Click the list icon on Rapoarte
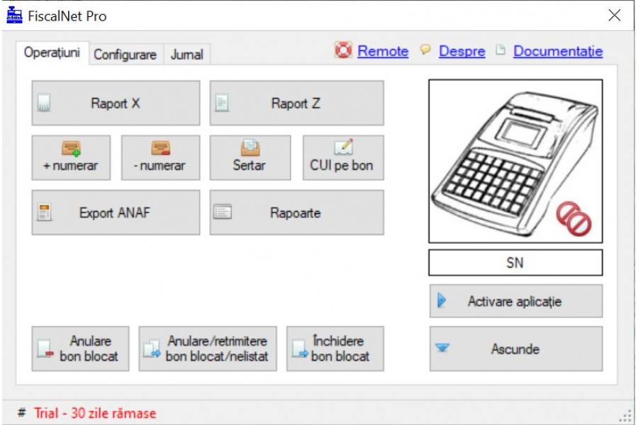 pos(223,212)
